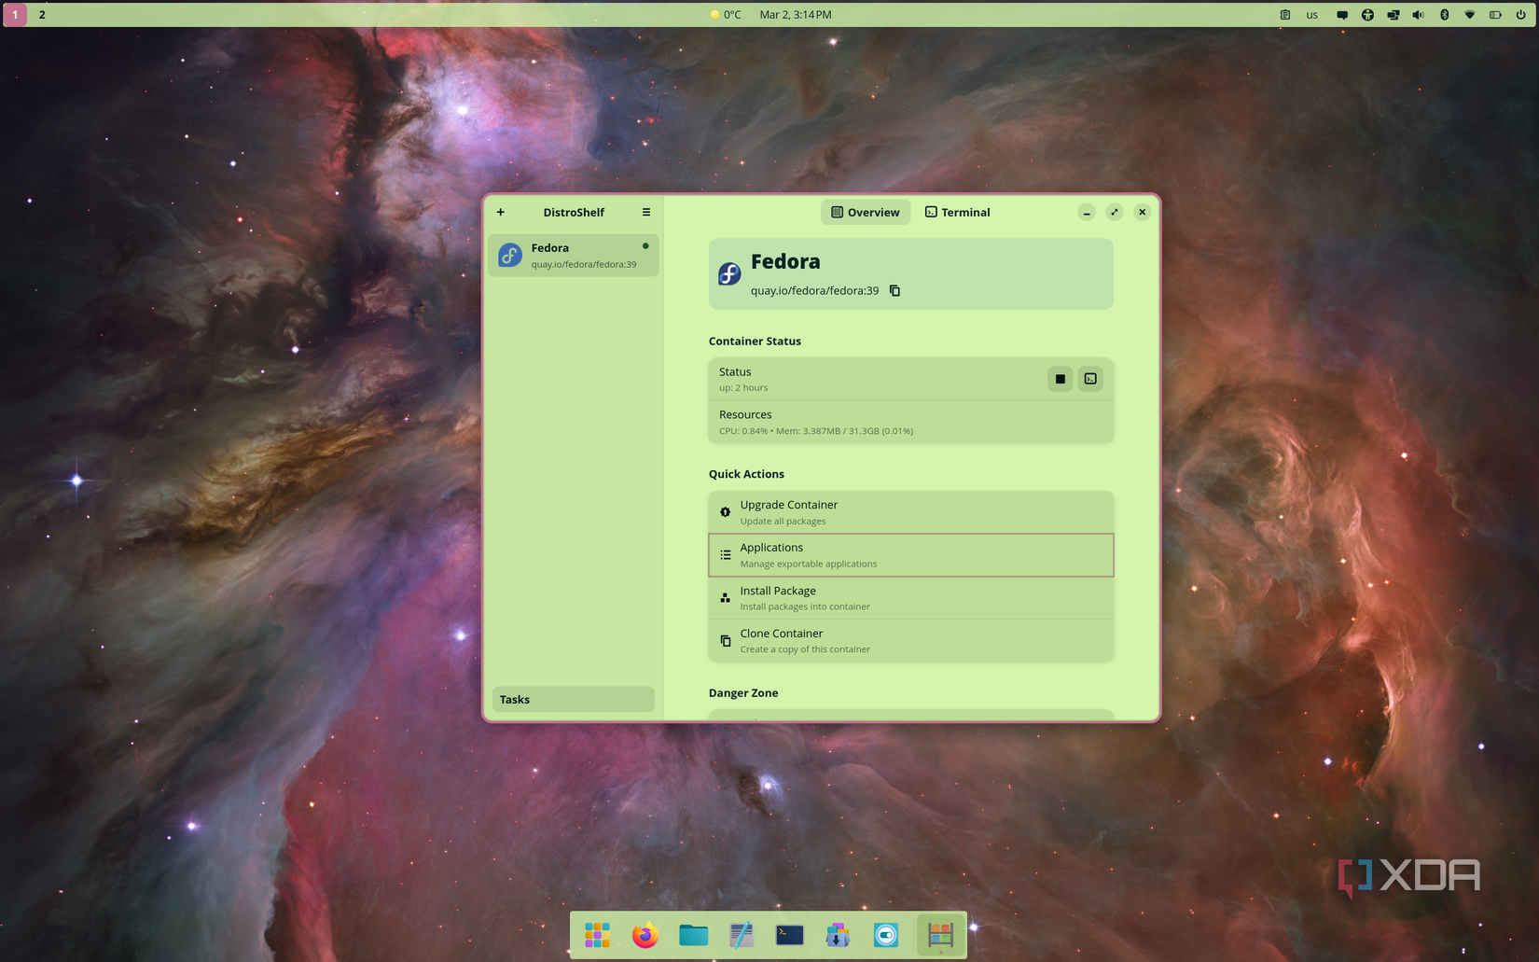The height and width of the screenshot is (962, 1539).
Task: Launch the terminal from the dock
Action: 790,935
